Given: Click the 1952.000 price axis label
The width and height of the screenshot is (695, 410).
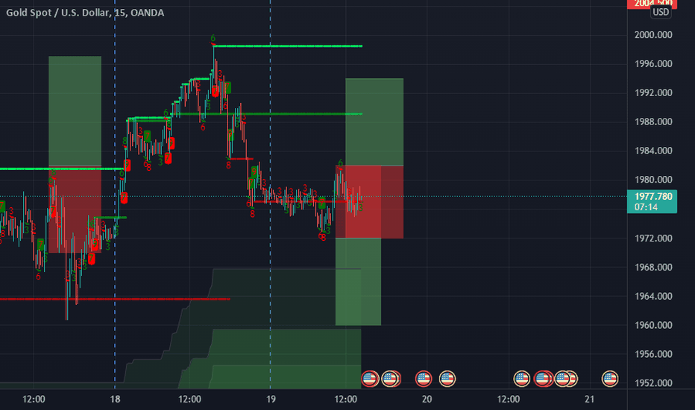Looking at the screenshot, I should click(x=653, y=383).
